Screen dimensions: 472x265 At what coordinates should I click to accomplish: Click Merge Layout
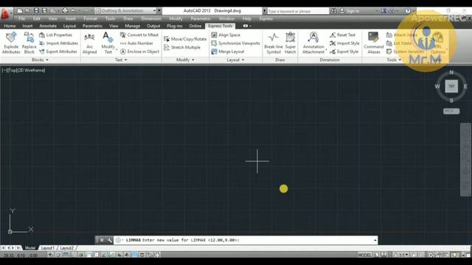(x=228, y=52)
